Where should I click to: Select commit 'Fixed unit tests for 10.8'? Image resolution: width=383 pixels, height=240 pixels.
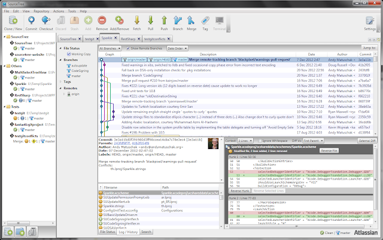tap(236, 91)
